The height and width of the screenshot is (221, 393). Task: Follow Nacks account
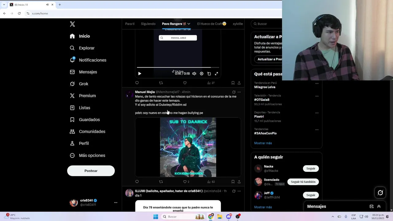(311, 169)
